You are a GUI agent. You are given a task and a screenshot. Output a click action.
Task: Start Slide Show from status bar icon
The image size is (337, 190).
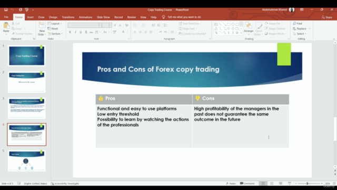(x=290, y=184)
